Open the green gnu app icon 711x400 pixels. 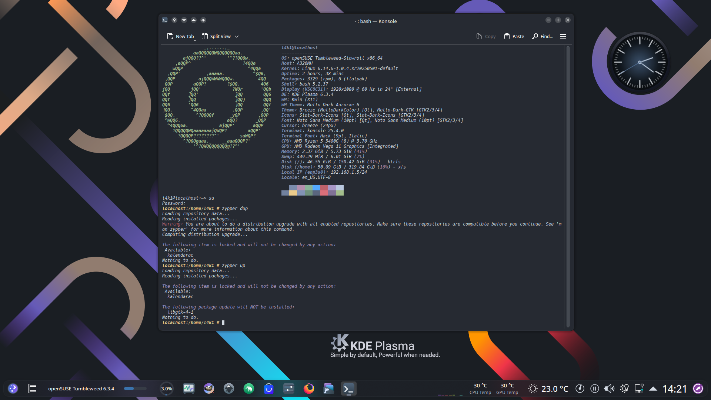coord(249,389)
